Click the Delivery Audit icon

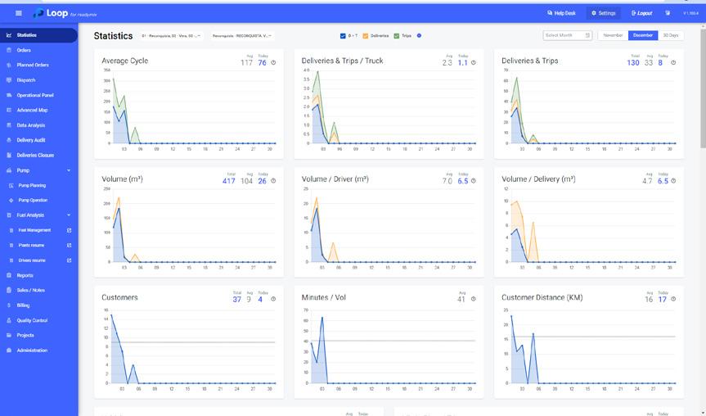(x=8, y=140)
